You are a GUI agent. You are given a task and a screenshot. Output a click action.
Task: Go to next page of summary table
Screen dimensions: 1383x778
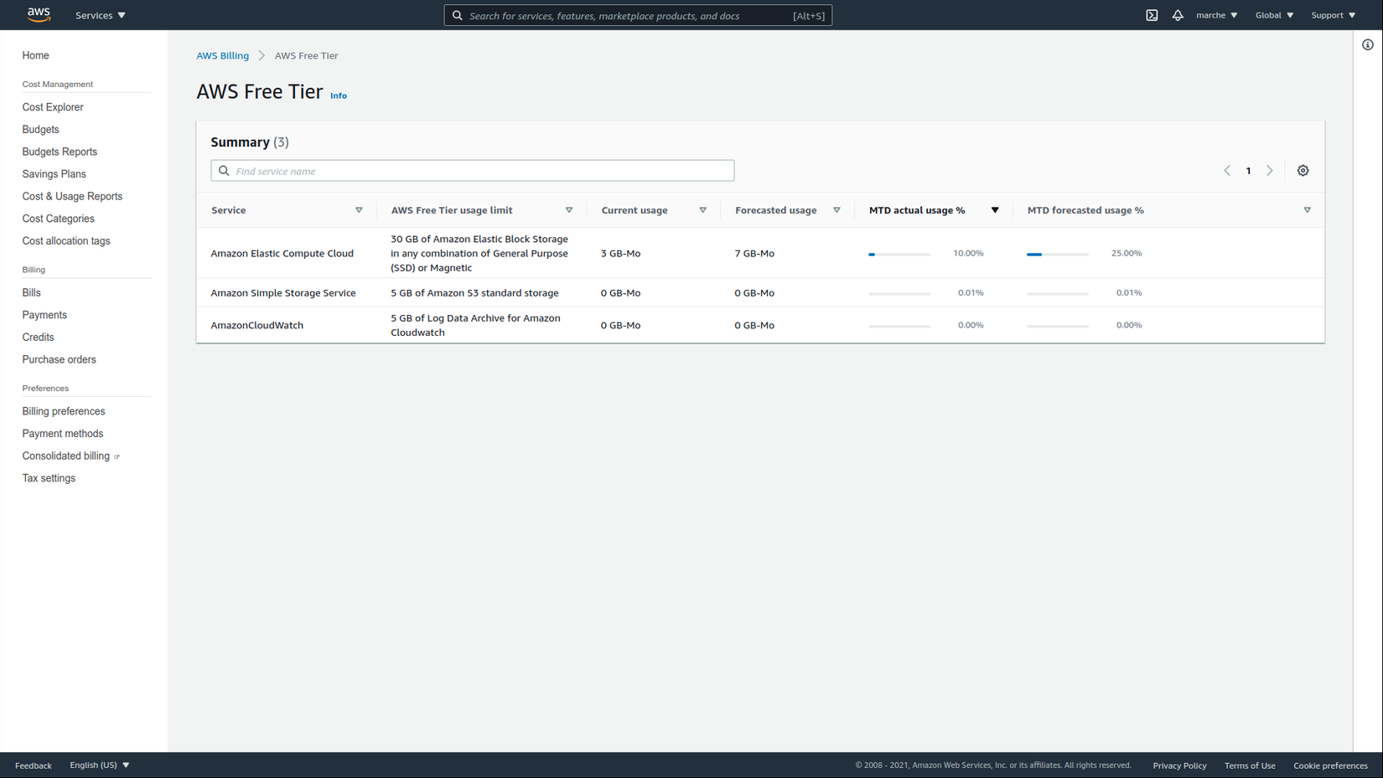coord(1270,171)
